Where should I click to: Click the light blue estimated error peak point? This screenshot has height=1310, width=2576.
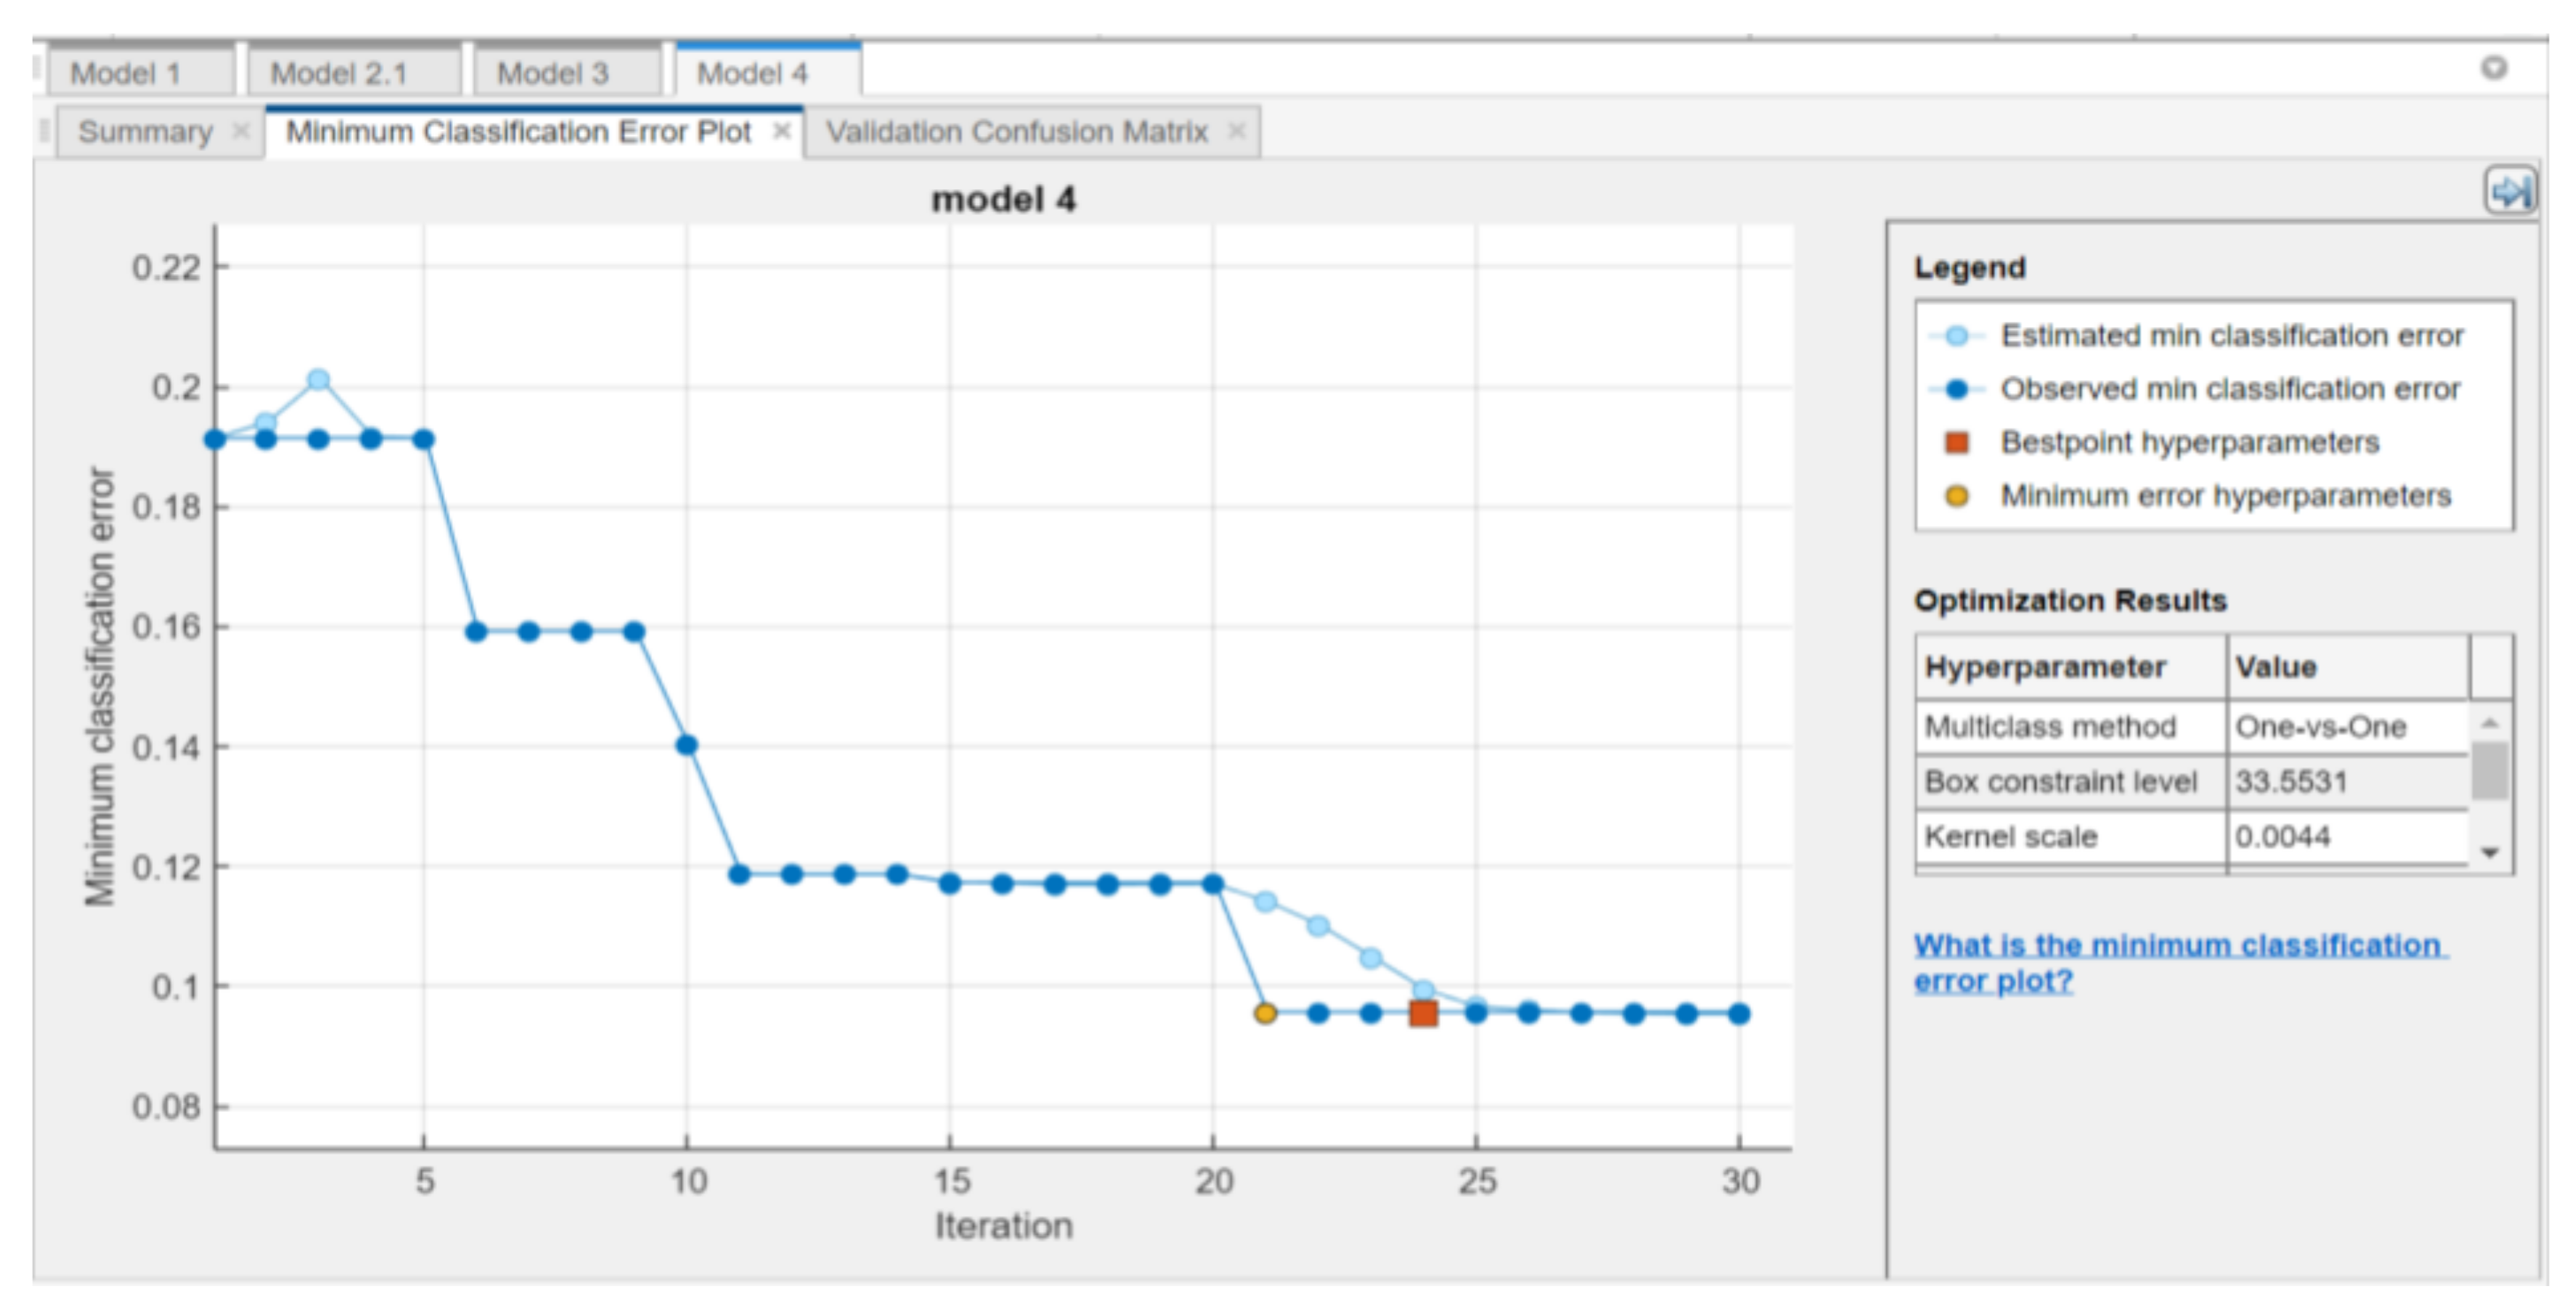click(318, 380)
